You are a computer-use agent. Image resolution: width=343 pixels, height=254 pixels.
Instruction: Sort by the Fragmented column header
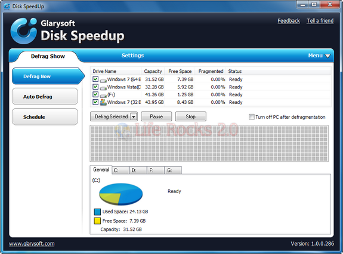211,71
